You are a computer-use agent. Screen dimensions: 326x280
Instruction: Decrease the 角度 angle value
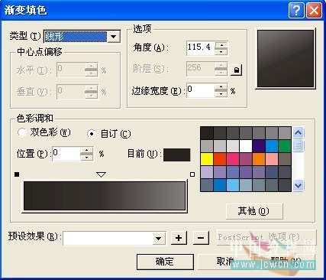tap(221, 51)
